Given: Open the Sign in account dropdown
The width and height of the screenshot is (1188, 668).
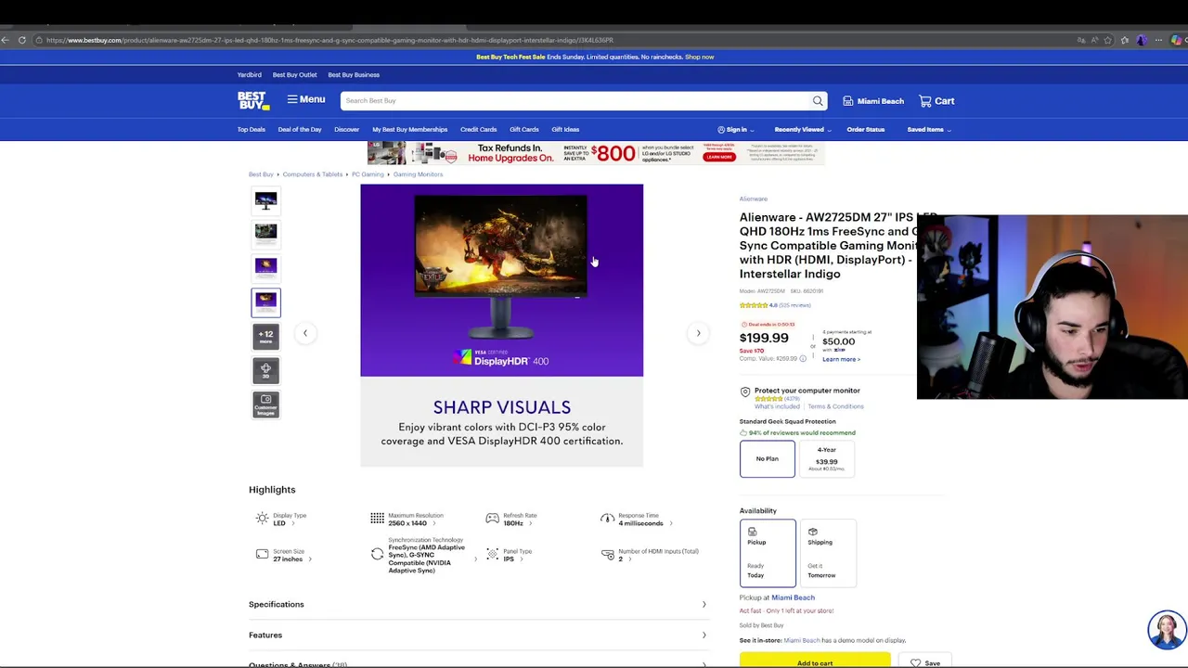Looking at the screenshot, I should coord(735,130).
